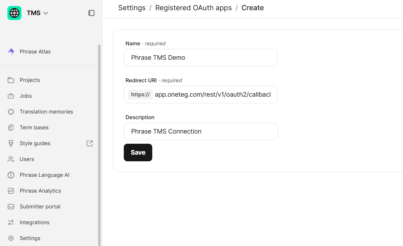The image size is (403, 246).
Task: Click the Settings gear icon
Action: click(x=11, y=238)
